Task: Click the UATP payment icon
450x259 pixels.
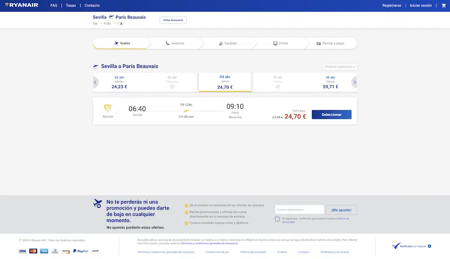Action: [x=95, y=251]
